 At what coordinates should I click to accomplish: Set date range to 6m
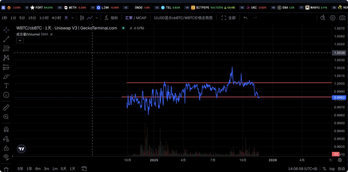38,169
